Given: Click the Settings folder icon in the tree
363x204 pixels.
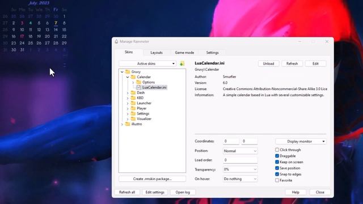Looking at the screenshot, I should tap(133, 113).
